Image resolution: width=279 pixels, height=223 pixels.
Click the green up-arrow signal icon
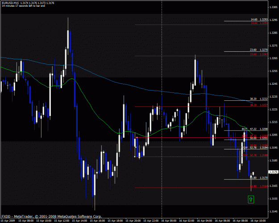pos(251,199)
